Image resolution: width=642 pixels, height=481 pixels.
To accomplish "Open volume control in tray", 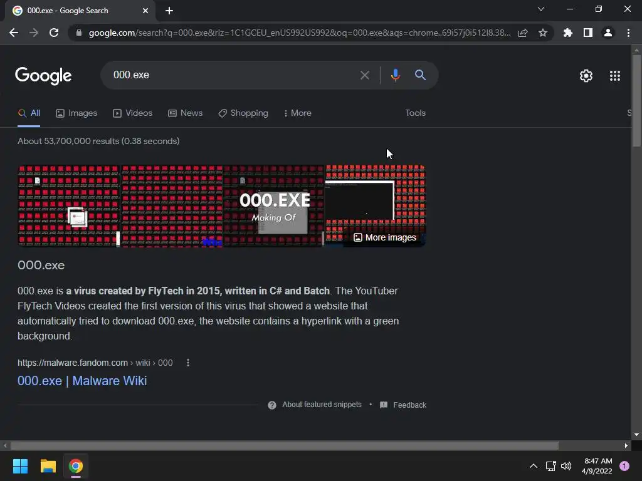I will (566, 466).
